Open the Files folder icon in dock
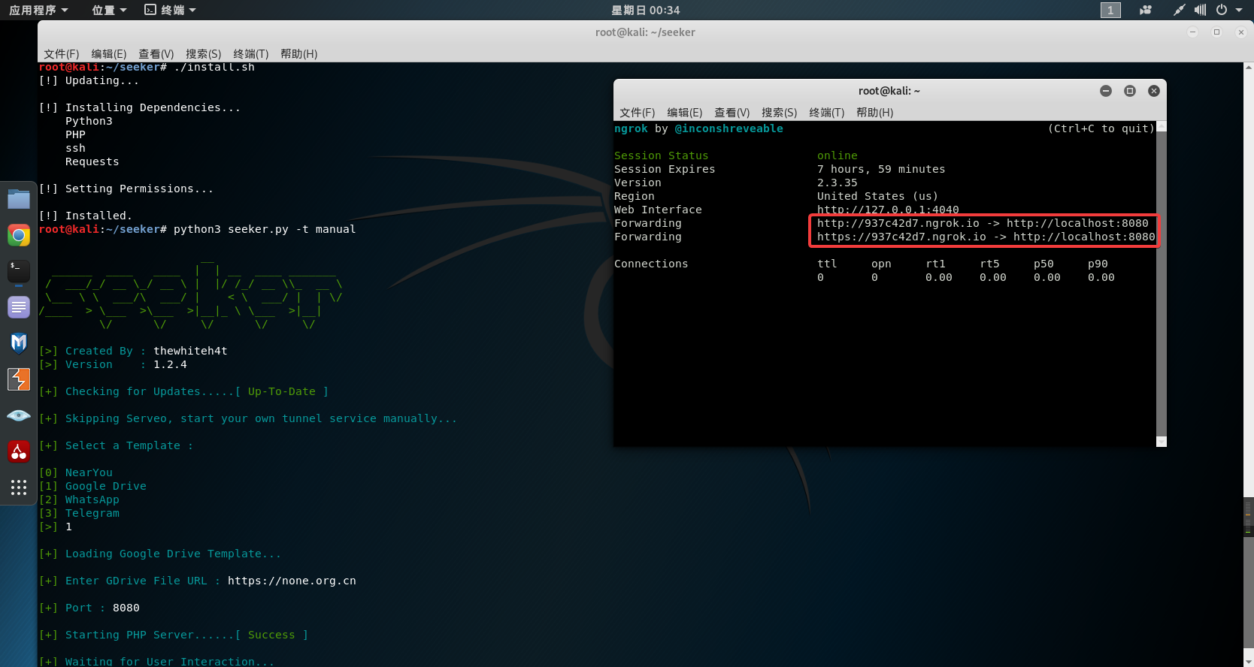This screenshot has width=1254, height=667. coord(19,199)
